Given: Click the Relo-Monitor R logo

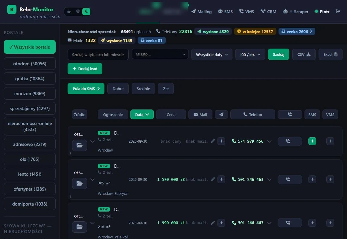Looking at the screenshot, I should click(12, 9).
